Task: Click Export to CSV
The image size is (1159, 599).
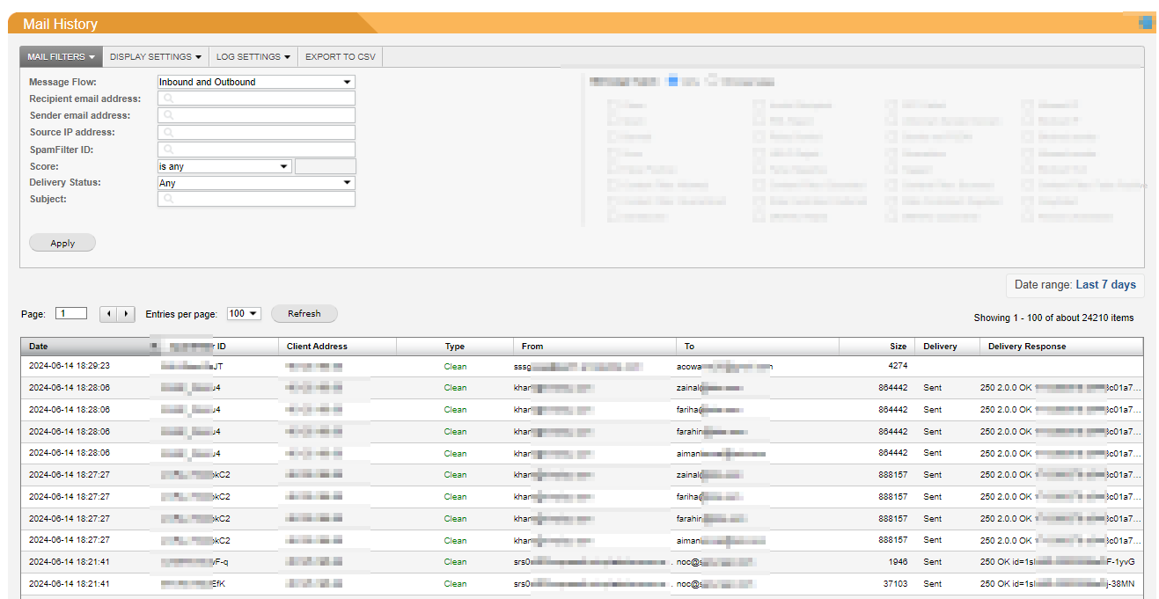Action: click(340, 57)
